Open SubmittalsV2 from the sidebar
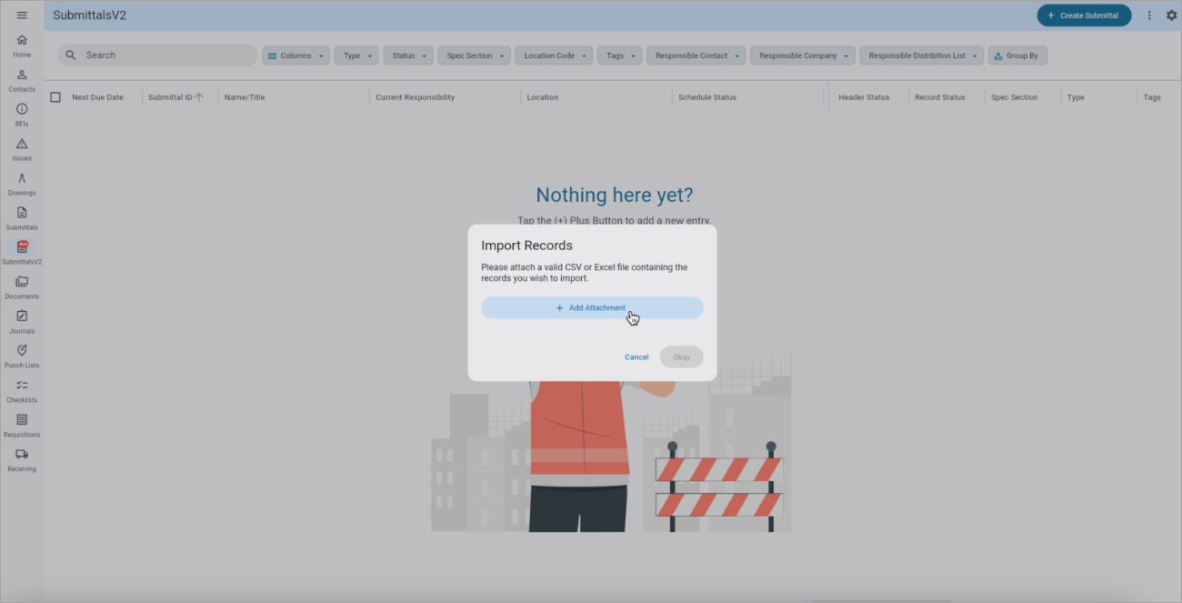 pyautogui.click(x=22, y=253)
